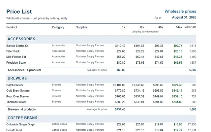Click the 144+ quantity column header
This screenshot has width=211, height=132.
179,27
